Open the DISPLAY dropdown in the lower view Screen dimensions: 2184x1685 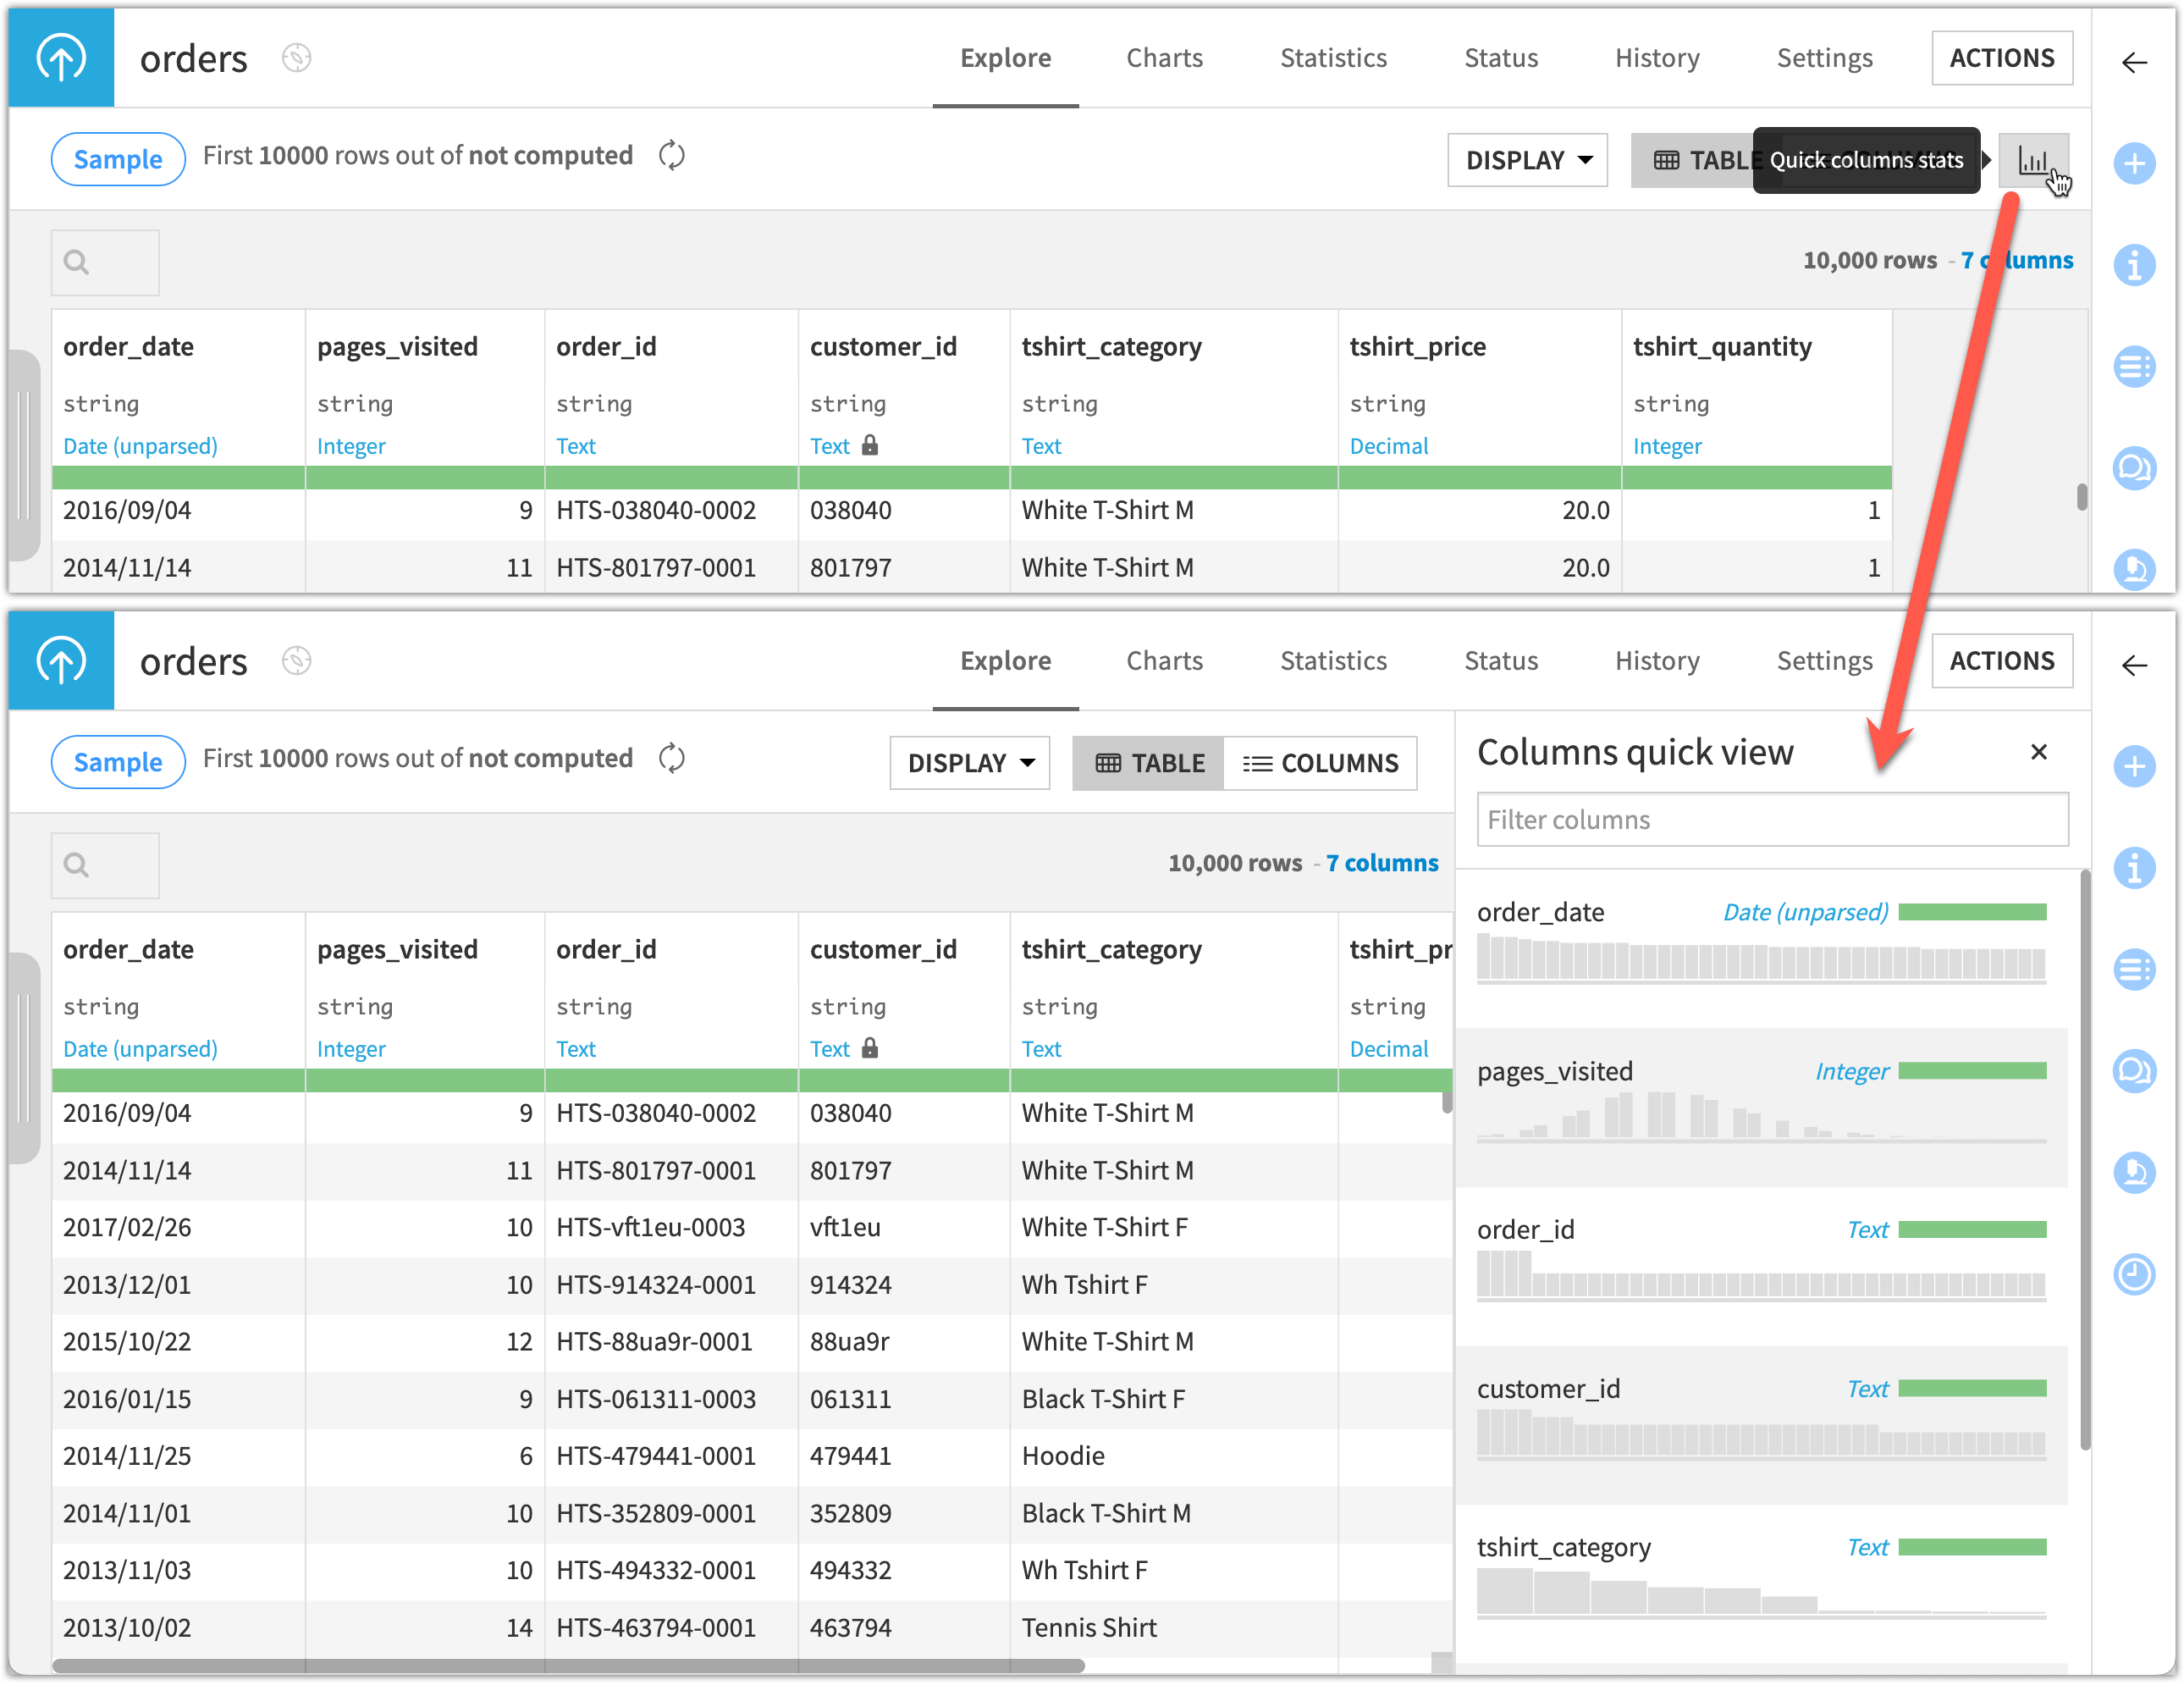(x=968, y=762)
